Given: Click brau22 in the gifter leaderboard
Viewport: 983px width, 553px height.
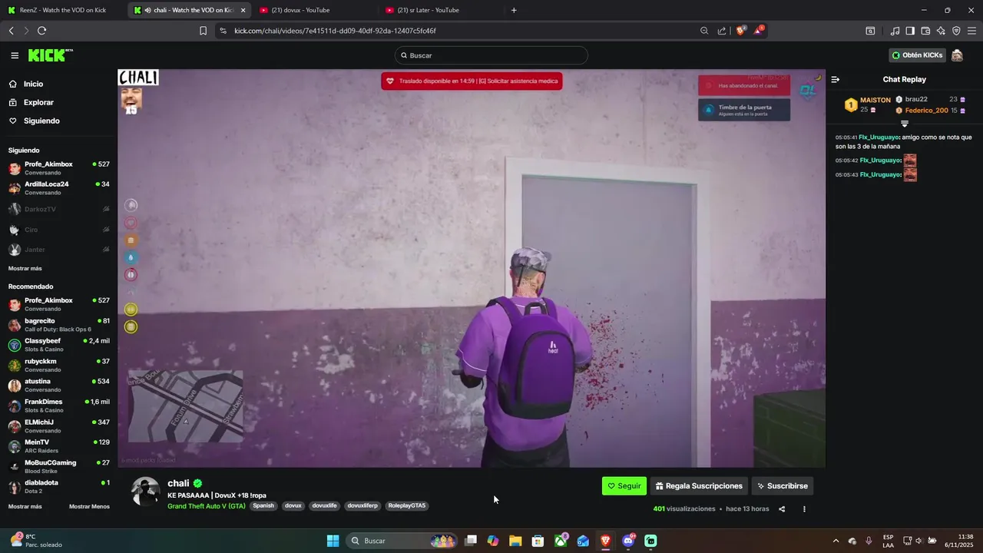Looking at the screenshot, I should [x=916, y=99].
